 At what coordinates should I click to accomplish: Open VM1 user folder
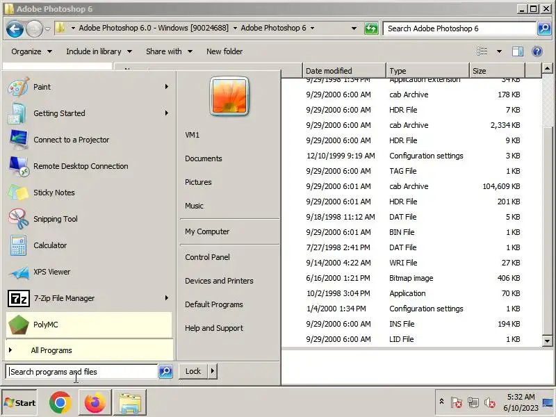tap(193, 135)
